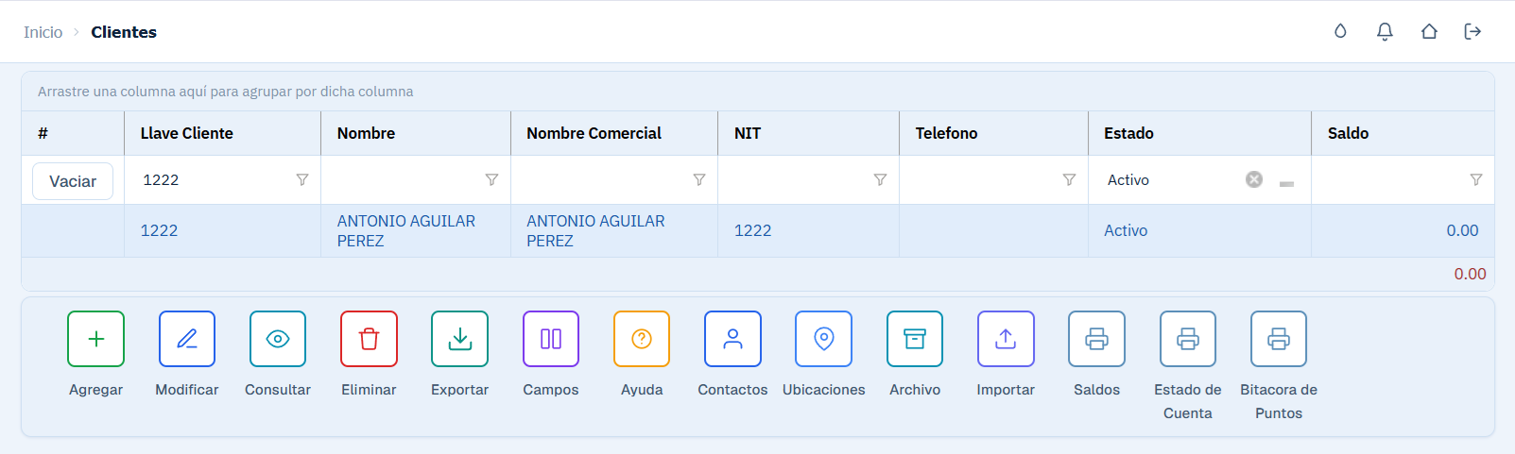Screen dimensions: 1515x454
Task: Click ANTONIO AGUILAR PEREZ in Nombre column
Action: click(x=406, y=230)
